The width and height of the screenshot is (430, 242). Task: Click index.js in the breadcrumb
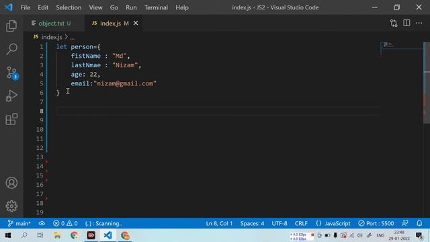coord(52,37)
